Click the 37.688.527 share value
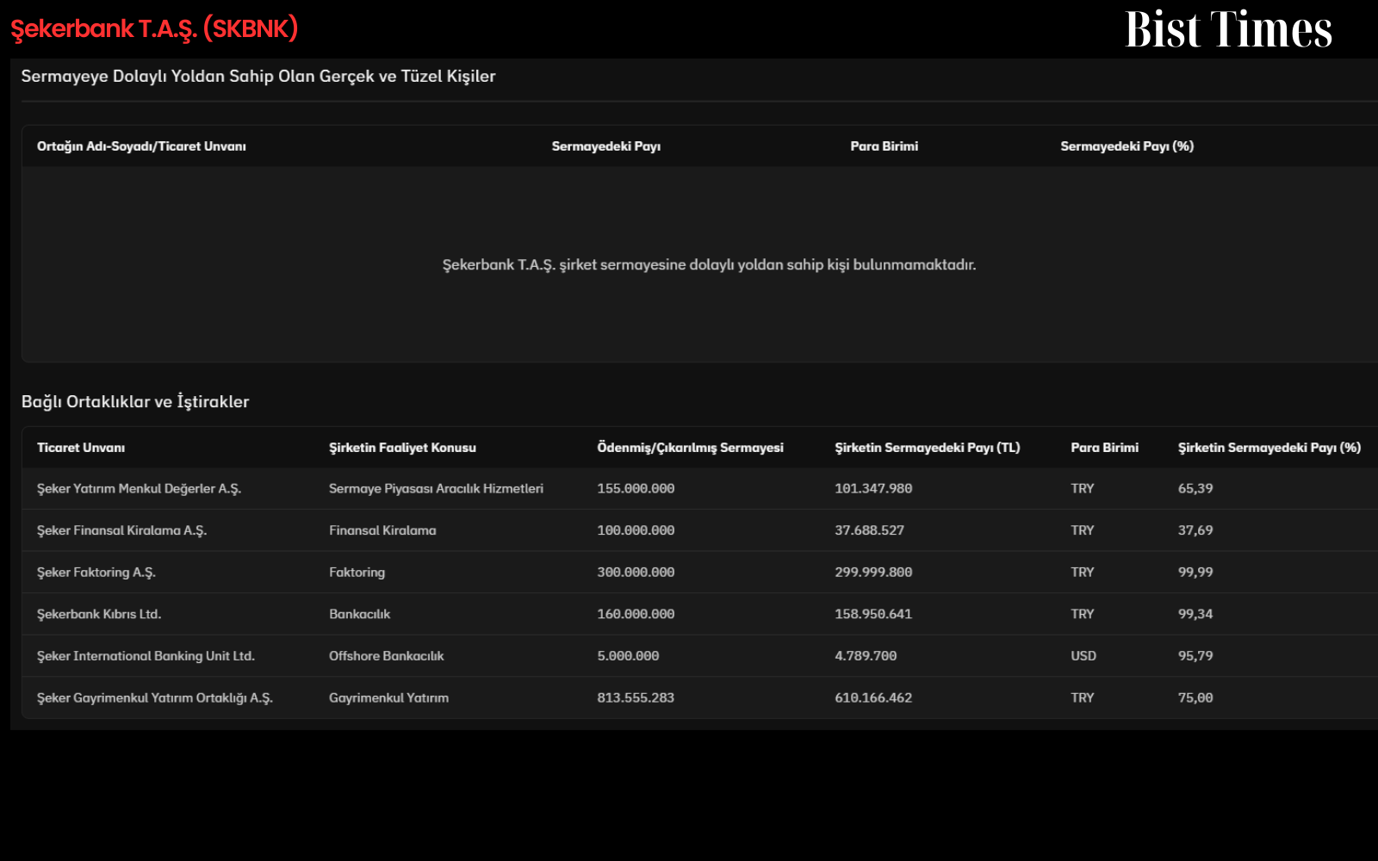Viewport: 1378px width, 861px height. pos(870,530)
